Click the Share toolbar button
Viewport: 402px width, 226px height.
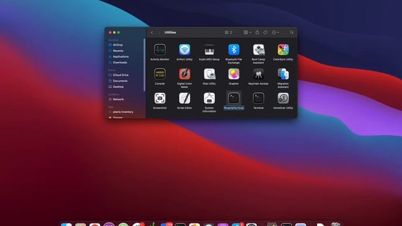click(x=258, y=32)
